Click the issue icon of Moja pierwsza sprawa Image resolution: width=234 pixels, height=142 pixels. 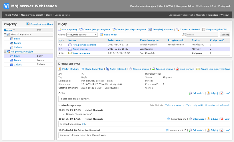70,45
